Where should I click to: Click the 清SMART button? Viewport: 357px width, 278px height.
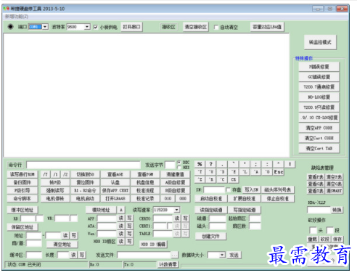334,191
